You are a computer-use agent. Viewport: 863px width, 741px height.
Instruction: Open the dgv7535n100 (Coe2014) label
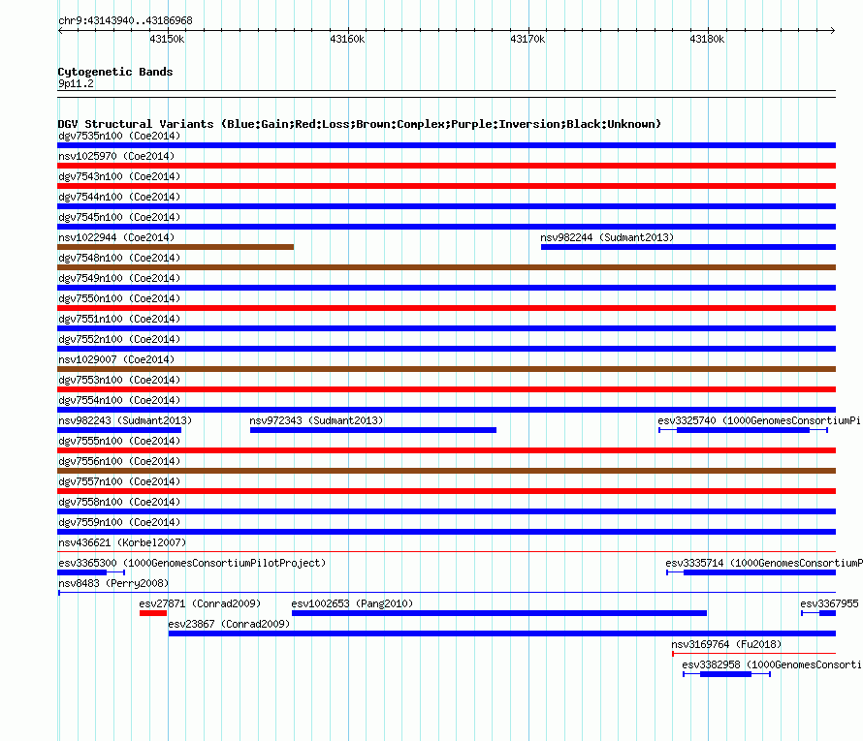[119, 136]
